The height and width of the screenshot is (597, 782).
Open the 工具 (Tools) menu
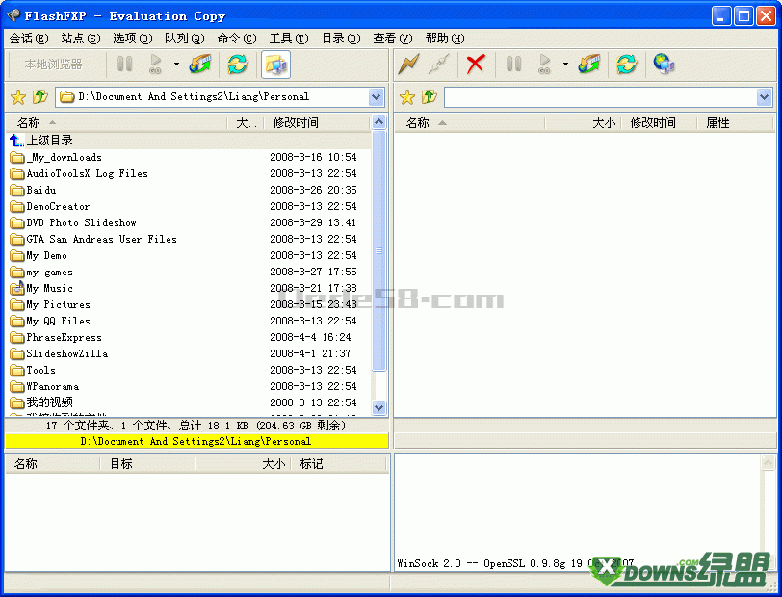pos(288,39)
